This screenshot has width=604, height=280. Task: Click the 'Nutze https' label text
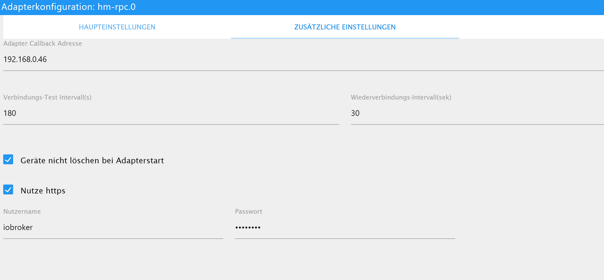[43, 191]
